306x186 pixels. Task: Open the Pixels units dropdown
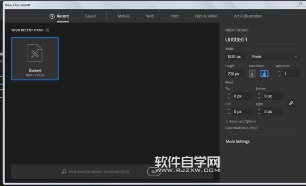pyautogui.click(x=274, y=57)
